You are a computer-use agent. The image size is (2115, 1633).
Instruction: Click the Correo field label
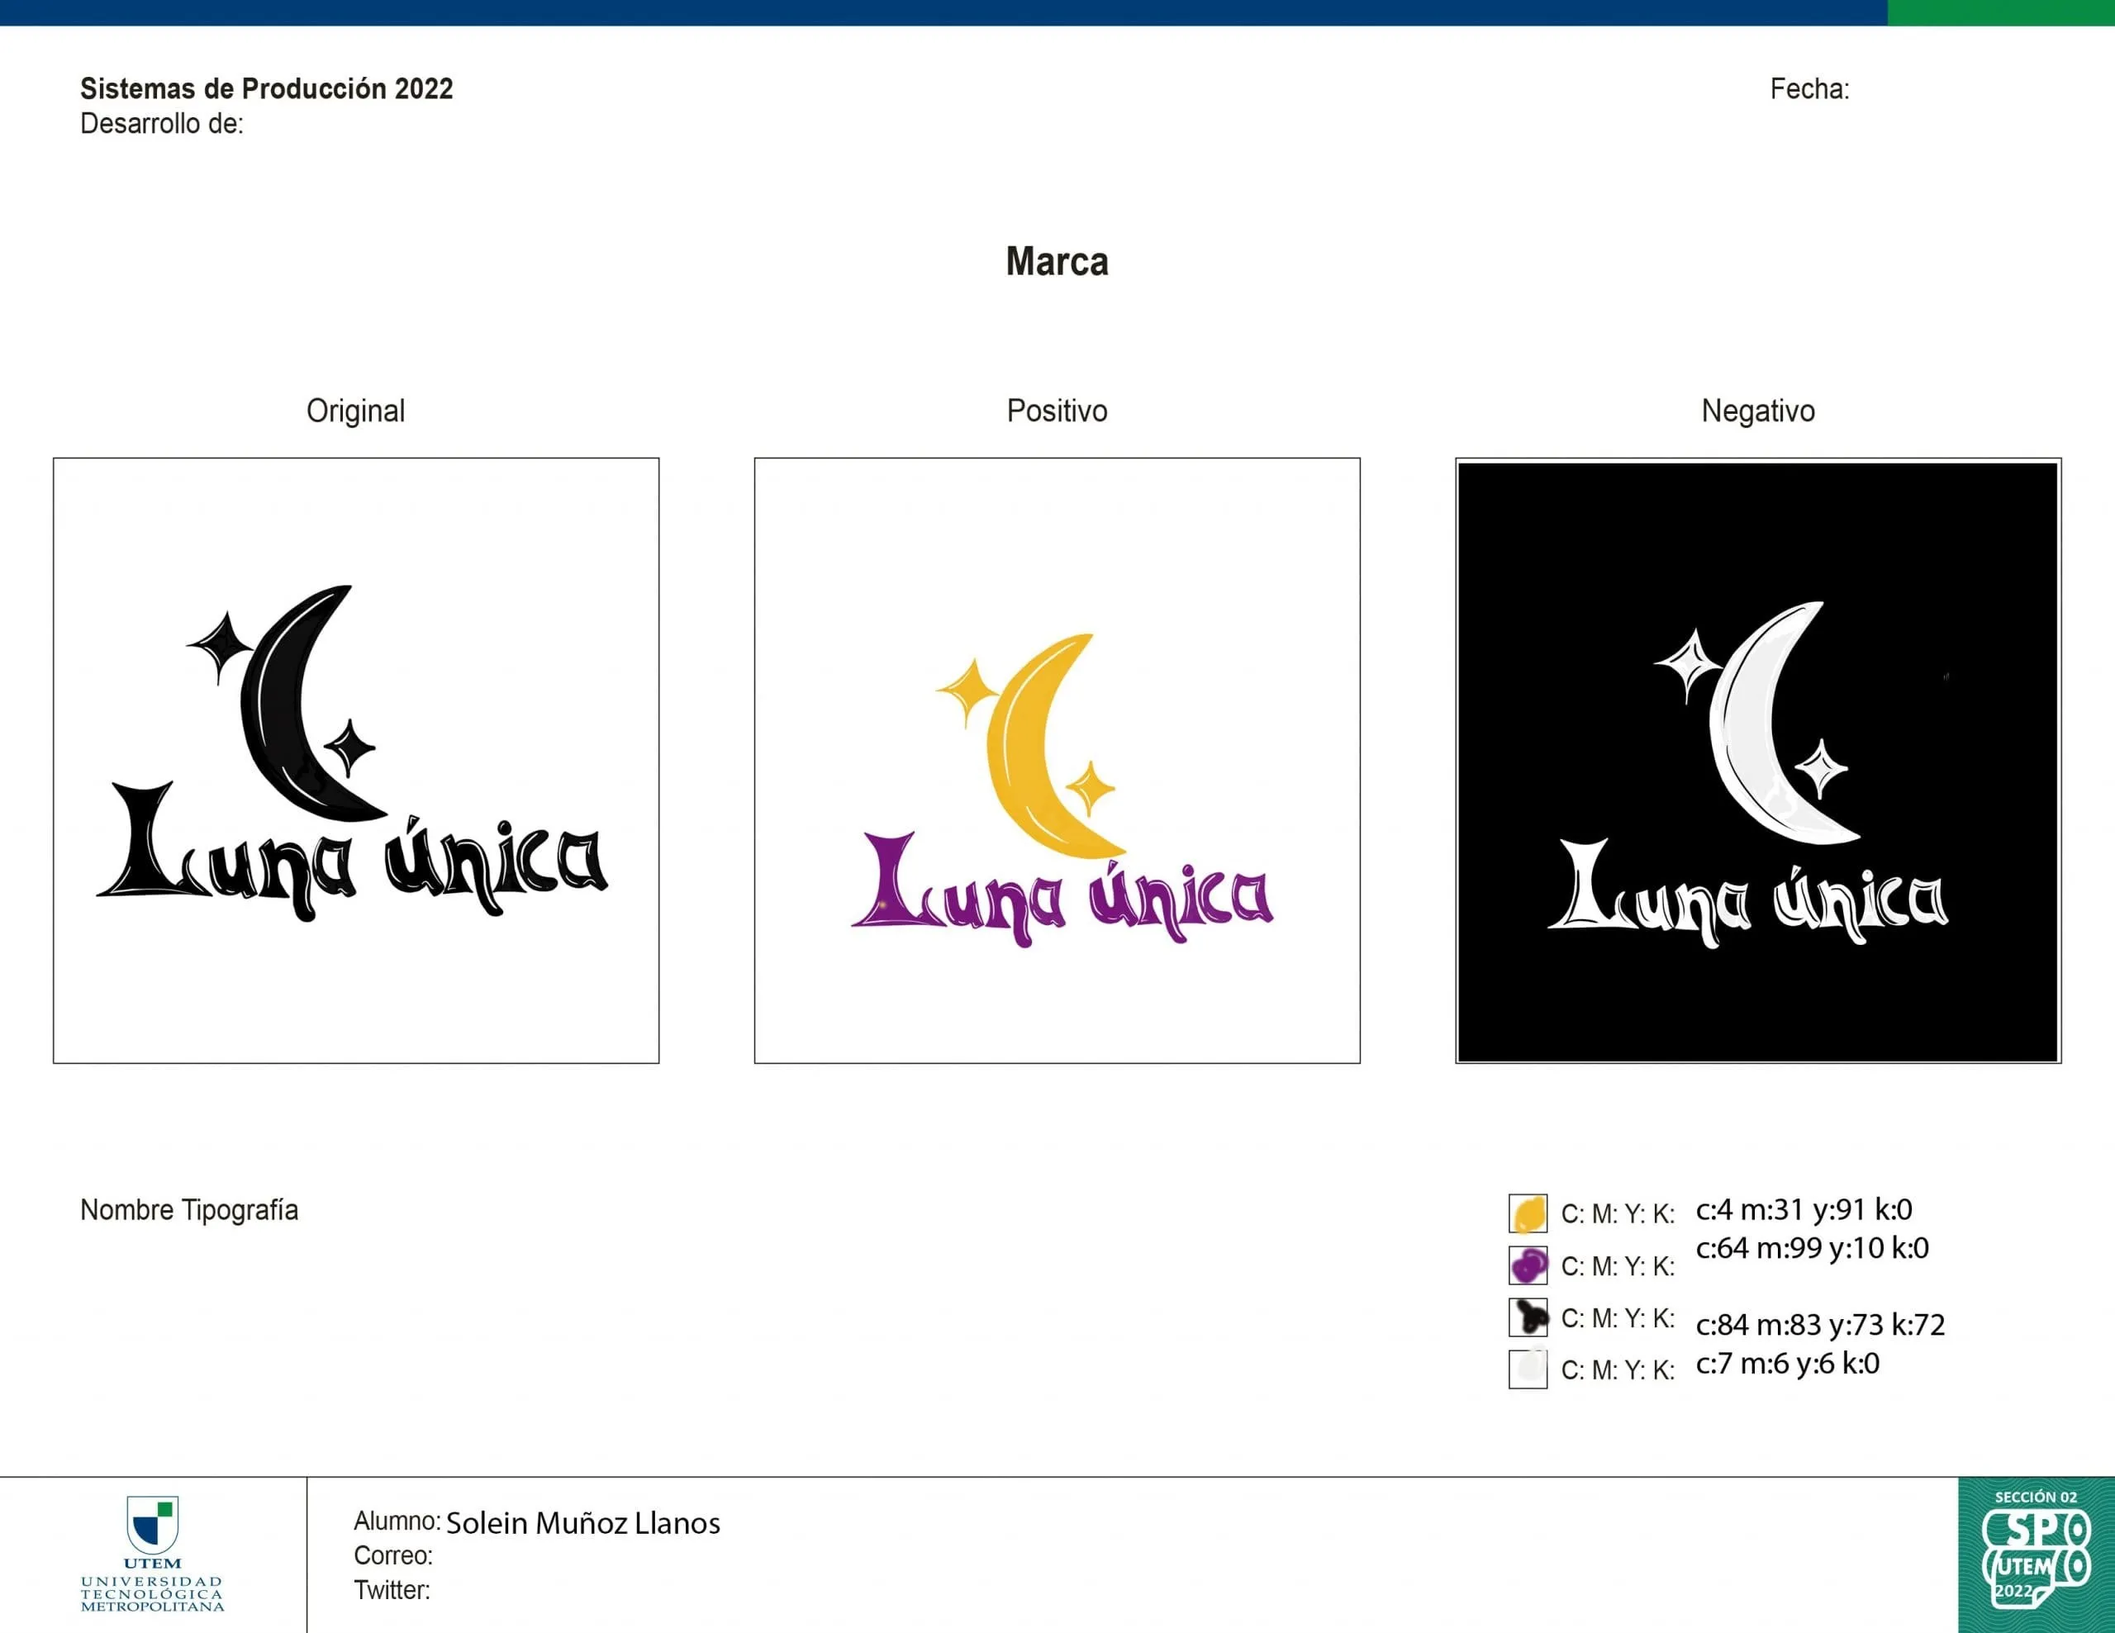pyautogui.click(x=392, y=1555)
